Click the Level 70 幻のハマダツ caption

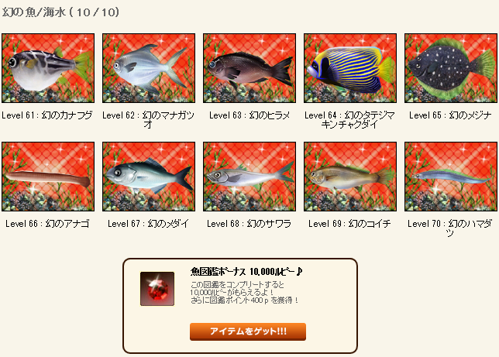[450, 228]
